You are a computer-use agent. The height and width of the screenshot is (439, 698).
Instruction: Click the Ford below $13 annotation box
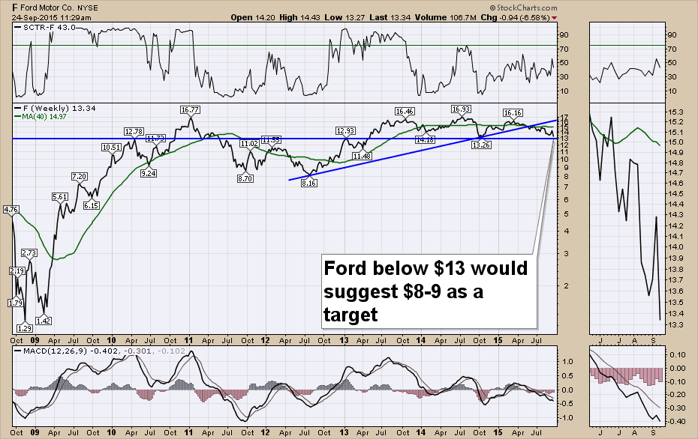(429, 291)
